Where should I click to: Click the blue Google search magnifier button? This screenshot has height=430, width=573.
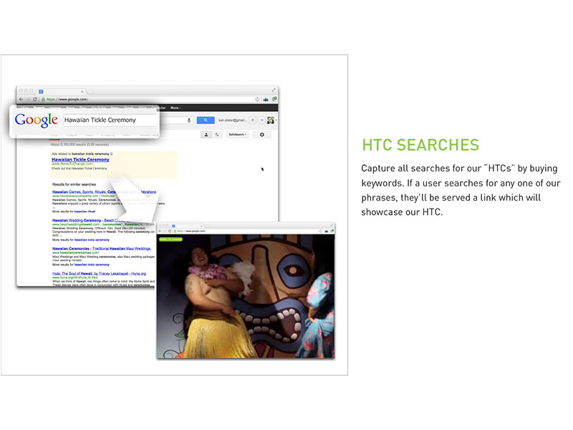pyautogui.click(x=206, y=120)
